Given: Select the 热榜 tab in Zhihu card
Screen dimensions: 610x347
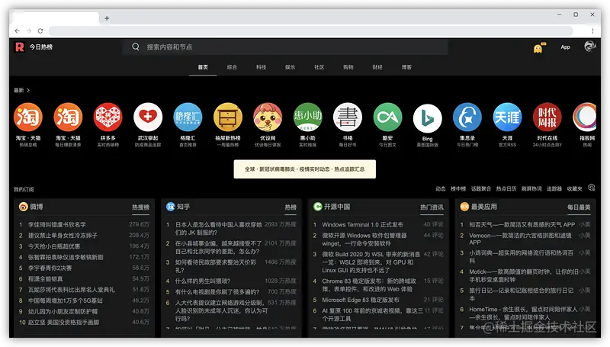Looking at the screenshot, I should click(x=291, y=207).
